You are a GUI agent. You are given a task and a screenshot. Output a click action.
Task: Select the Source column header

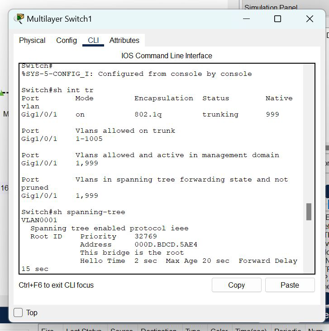[122, 328]
